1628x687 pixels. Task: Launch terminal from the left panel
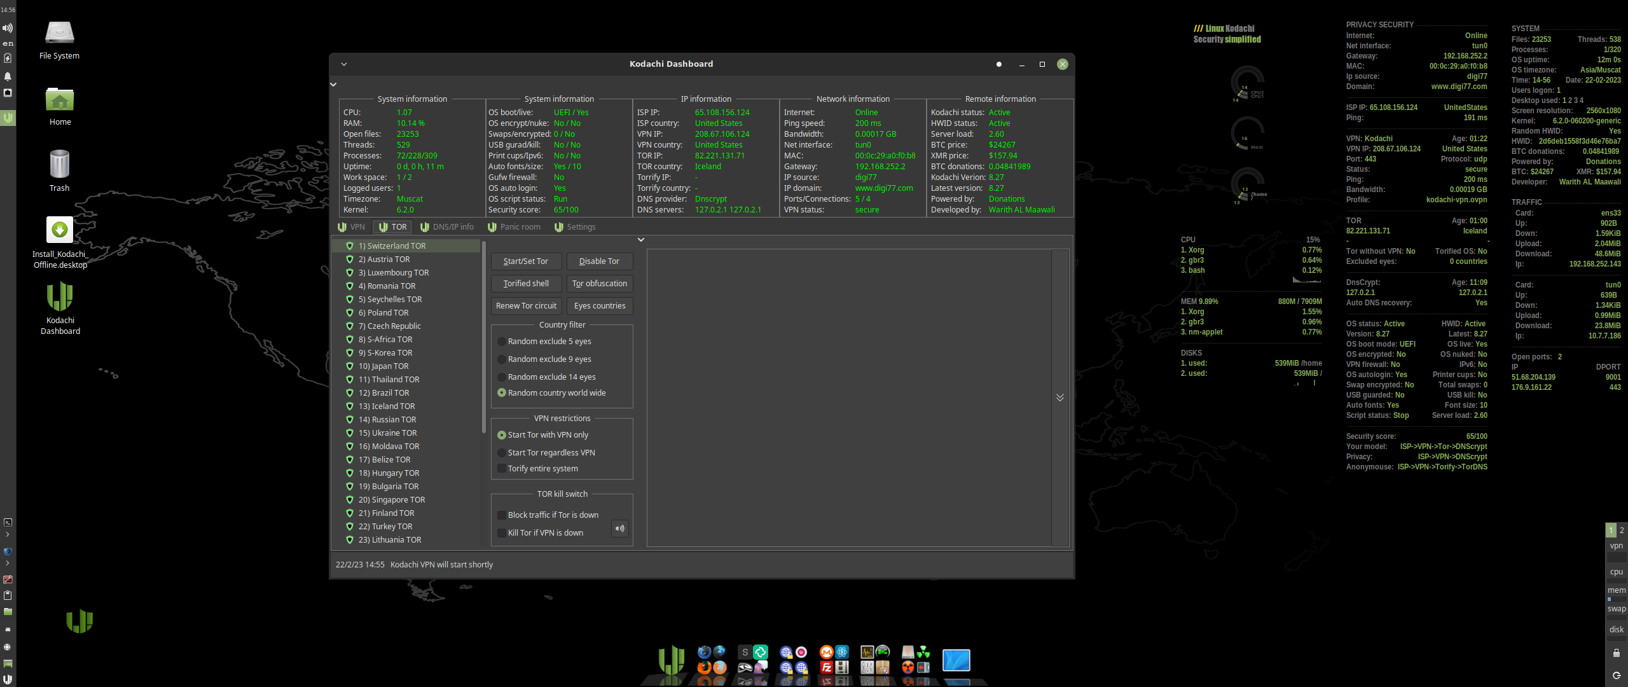pos(8,522)
